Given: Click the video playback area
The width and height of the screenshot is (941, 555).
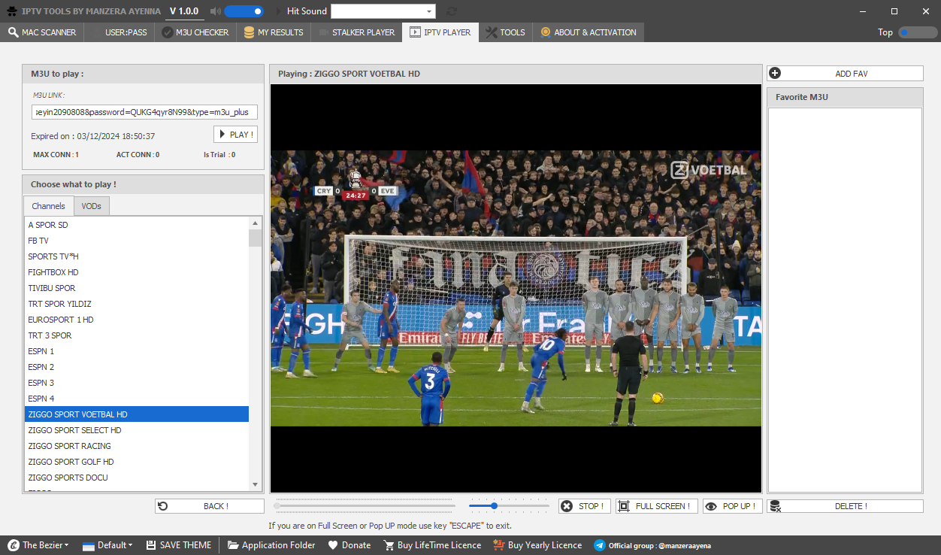Looking at the screenshot, I should point(516,288).
